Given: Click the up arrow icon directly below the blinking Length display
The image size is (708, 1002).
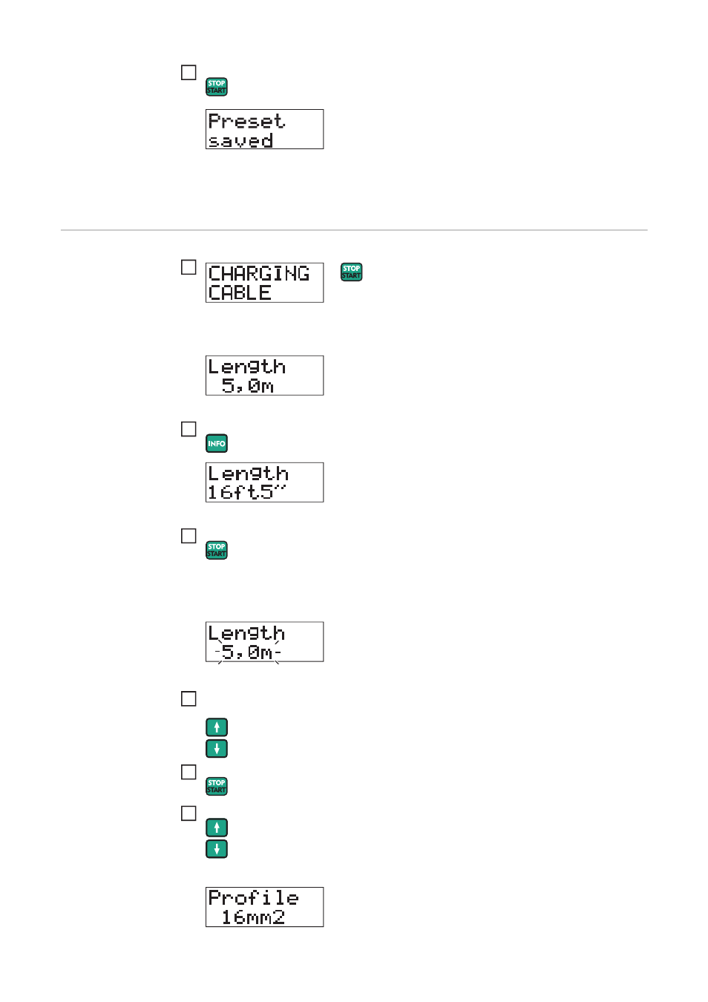Looking at the screenshot, I should click(x=217, y=727).
